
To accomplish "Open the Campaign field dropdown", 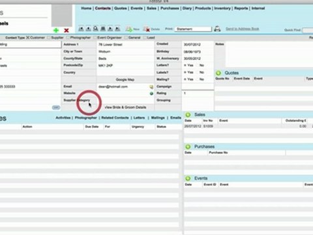I will coord(198,86).
